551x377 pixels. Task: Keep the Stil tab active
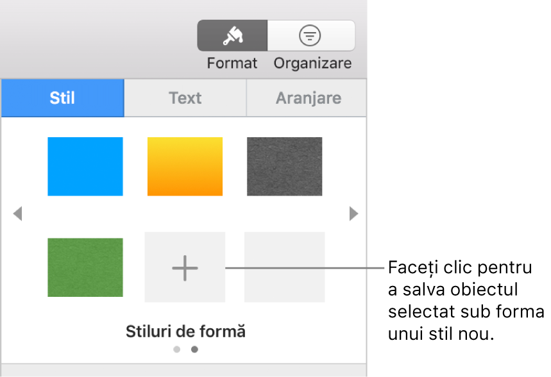tap(62, 97)
